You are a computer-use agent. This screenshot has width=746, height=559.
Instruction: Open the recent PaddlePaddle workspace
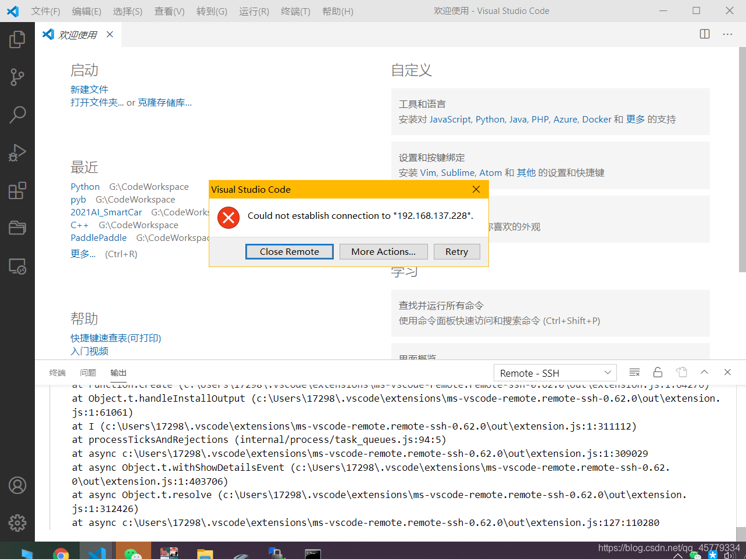point(99,237)
